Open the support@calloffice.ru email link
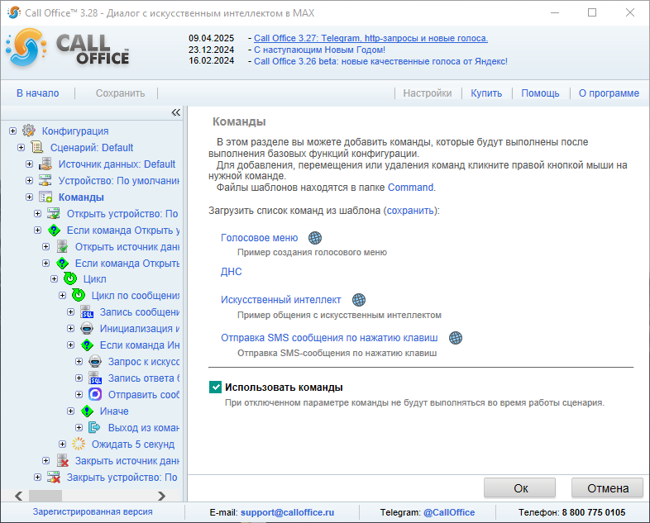The image size is (650, 523). point(287,512)
